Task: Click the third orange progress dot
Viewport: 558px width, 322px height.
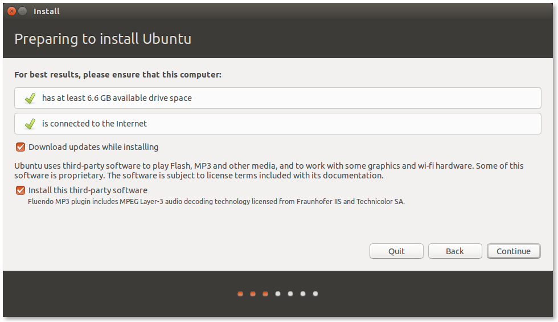Action: pyautogui.click(x=265, y=294)
